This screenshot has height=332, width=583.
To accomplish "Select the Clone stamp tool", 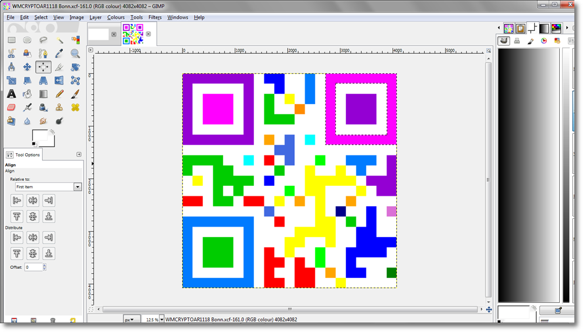I will (x=59, y=107).
